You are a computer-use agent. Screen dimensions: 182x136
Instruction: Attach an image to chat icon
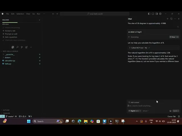point(170,111)
